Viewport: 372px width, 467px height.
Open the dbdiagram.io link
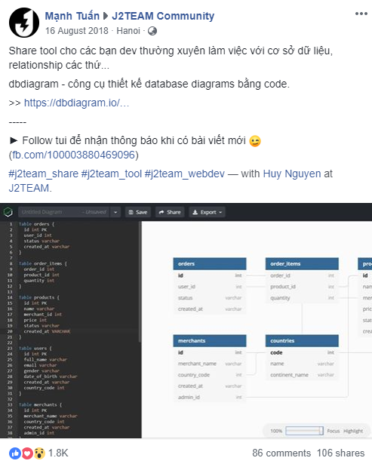[76, 103]
